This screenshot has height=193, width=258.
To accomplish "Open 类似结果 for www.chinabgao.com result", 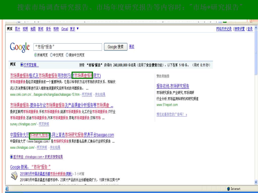I will point(55,148).
